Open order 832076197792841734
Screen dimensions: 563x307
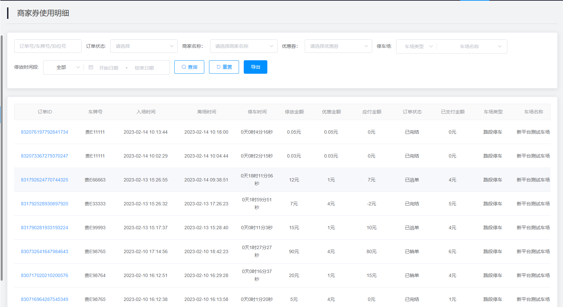[45, 132]
